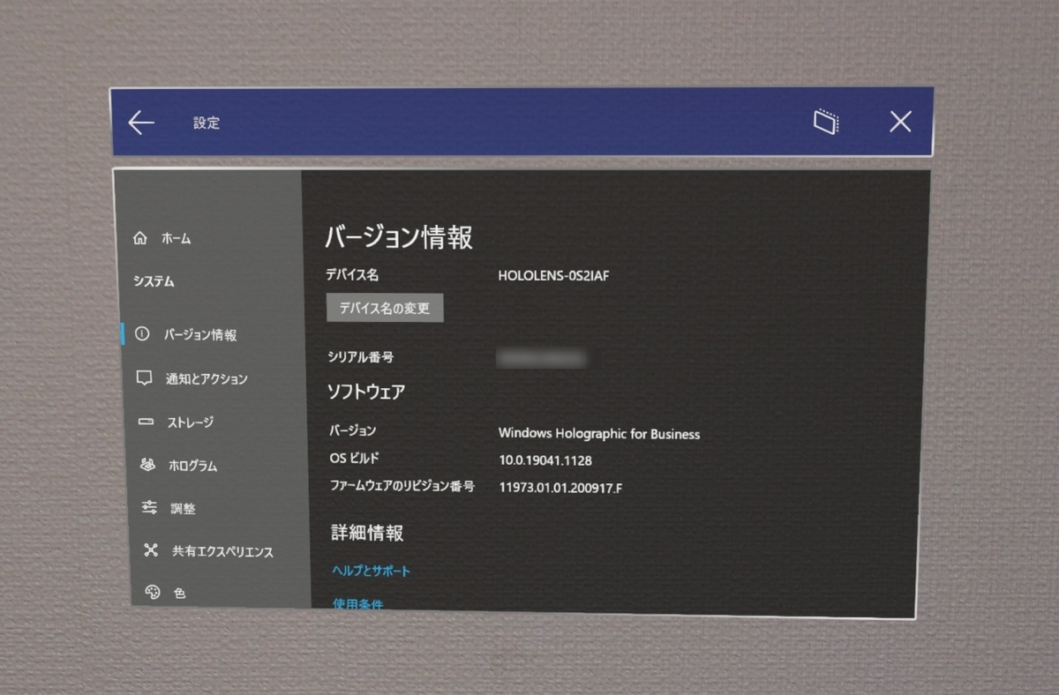Click the デバイス名 label
This screenshot has height=695, width=1059.
coord(352,274)
